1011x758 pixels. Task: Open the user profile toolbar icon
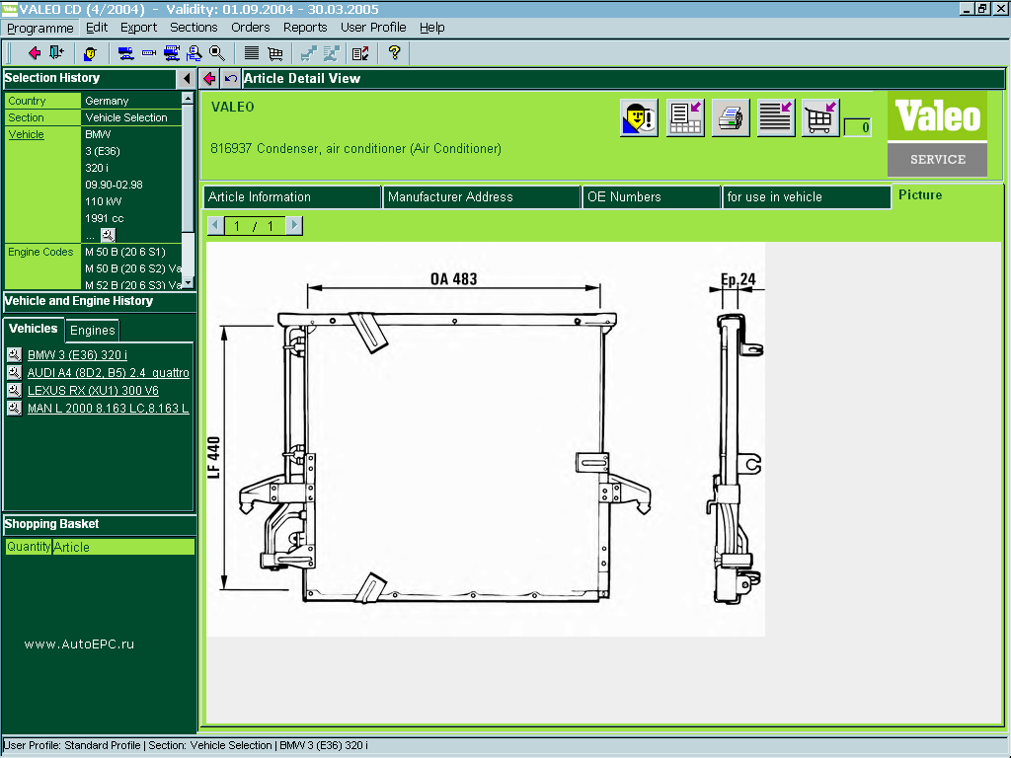point(88,53)
